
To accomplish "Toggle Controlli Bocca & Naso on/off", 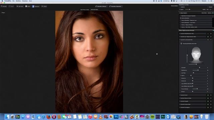I will point(208,98).
